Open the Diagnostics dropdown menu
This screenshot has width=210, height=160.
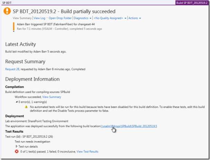82,18
